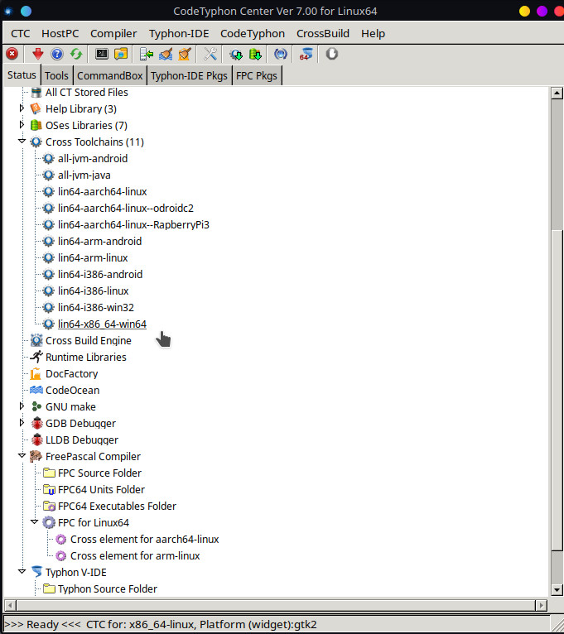Expand the Help Library node
564x634 pixels.
[x=22, y=108]
